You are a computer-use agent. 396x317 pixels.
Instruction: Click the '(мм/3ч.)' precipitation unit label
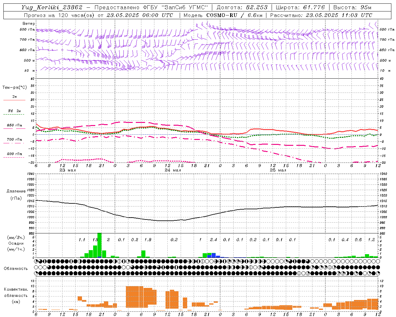pyautogui.click(x=15, y=237)
